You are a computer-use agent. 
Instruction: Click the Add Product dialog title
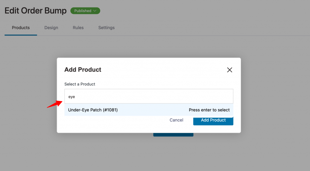[83, 70]
